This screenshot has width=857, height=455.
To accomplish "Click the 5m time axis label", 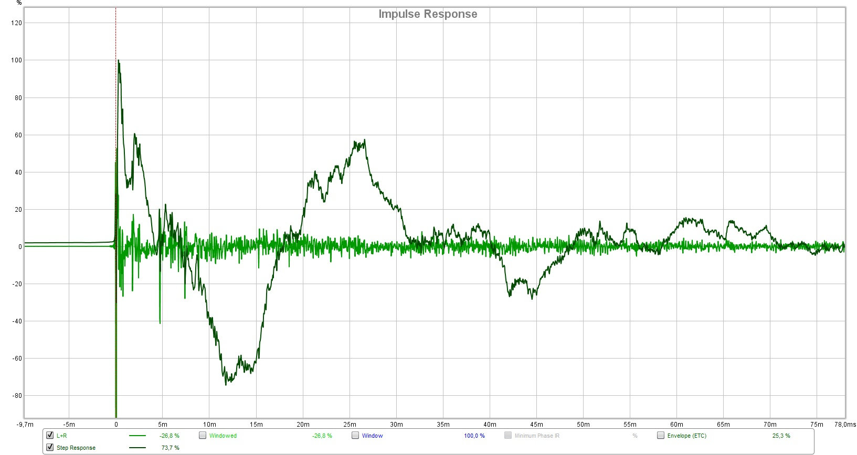I will [163, 425].
